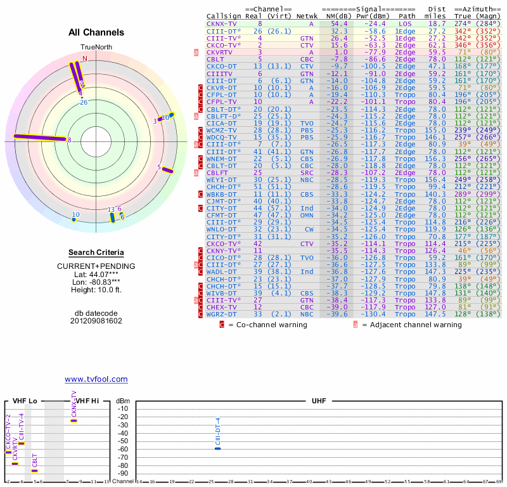Screen dimensions: 507x487
Task: Open the www.tvfool.com link
Action: pos(96,379)
